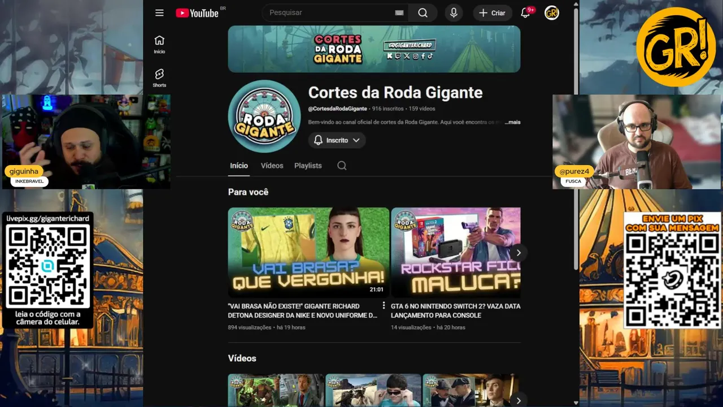Image resolution: width=723 pixels, height=407 pixels.
Task: Click the Para você heading
Action: (248, 192)
